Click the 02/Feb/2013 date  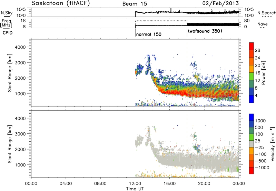[x=220, y=3]
